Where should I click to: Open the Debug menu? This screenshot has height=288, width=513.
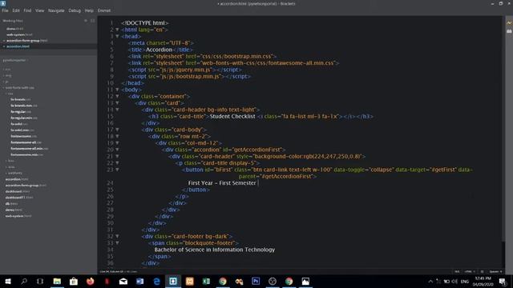tap(75, 10)
